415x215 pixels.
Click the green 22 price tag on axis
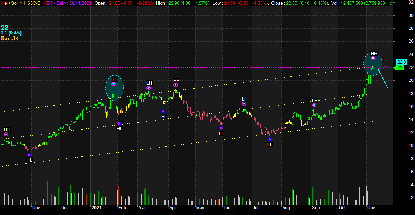click(x=400, y=68)
